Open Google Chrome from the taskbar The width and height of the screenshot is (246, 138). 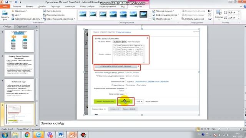pos(27,135)
